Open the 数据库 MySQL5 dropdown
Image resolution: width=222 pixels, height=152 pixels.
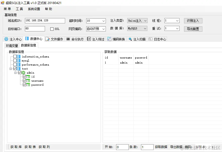(x=145, y=28)
